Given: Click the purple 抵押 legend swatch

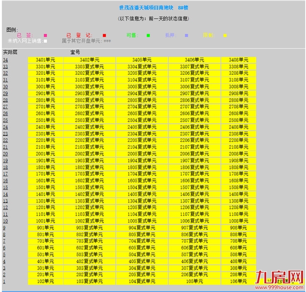Looking at the screenshot, I should 187,36.
